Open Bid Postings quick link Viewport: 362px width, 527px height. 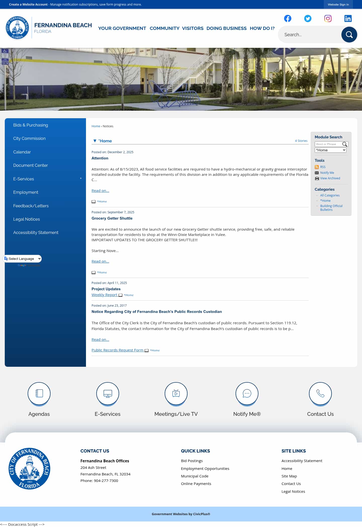click(x=192, y=461)
